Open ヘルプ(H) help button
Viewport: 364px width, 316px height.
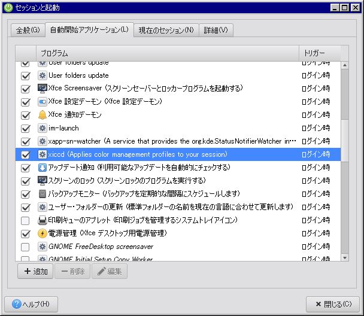pos(31,304)
